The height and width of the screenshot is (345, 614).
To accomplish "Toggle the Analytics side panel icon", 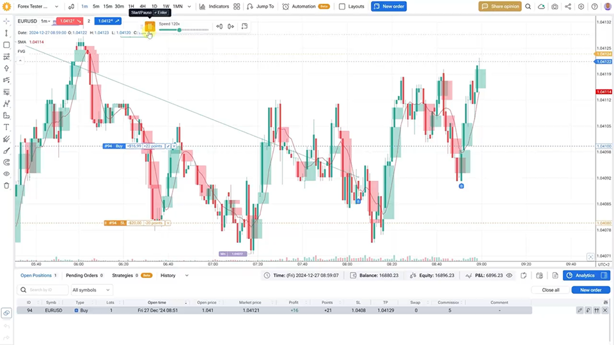I will tap(604, 275).
